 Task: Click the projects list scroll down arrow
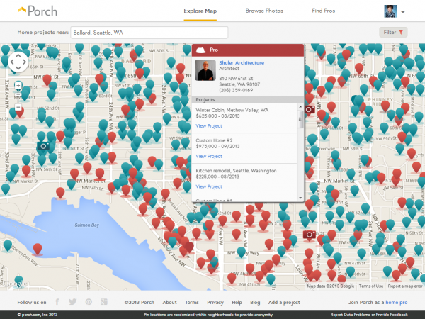[x=300, y=198]
